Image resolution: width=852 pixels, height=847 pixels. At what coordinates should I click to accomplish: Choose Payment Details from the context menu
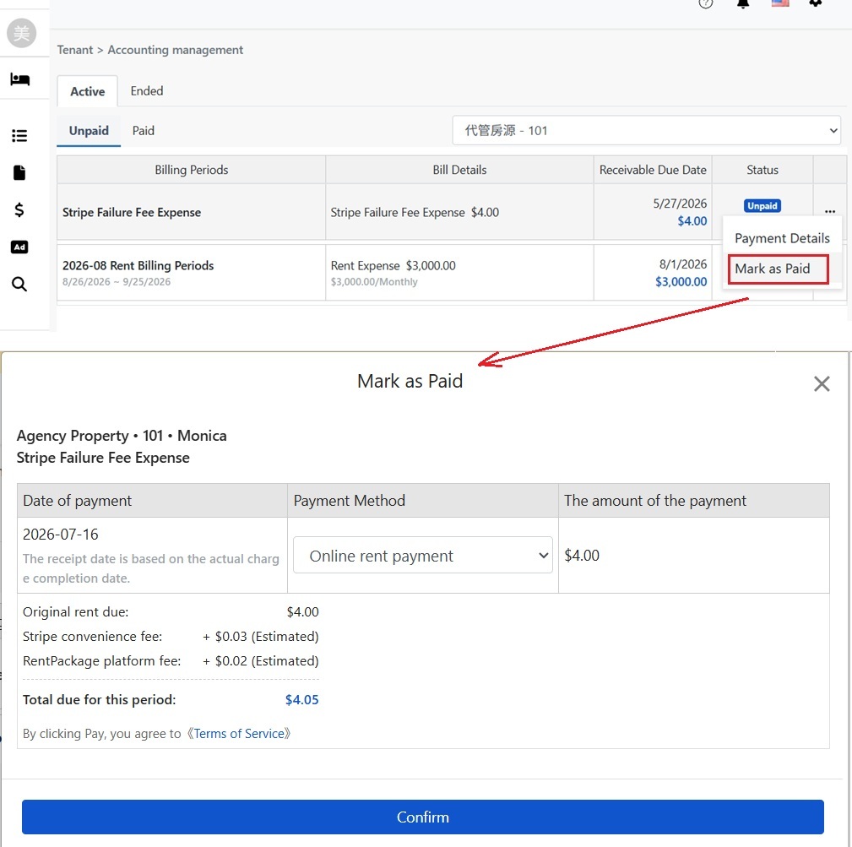(x=782, y=238)
